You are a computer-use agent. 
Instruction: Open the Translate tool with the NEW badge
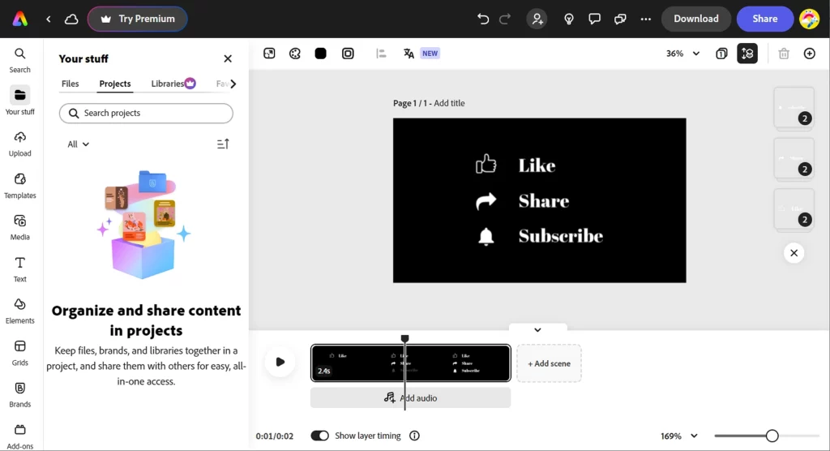coord(421,54)
